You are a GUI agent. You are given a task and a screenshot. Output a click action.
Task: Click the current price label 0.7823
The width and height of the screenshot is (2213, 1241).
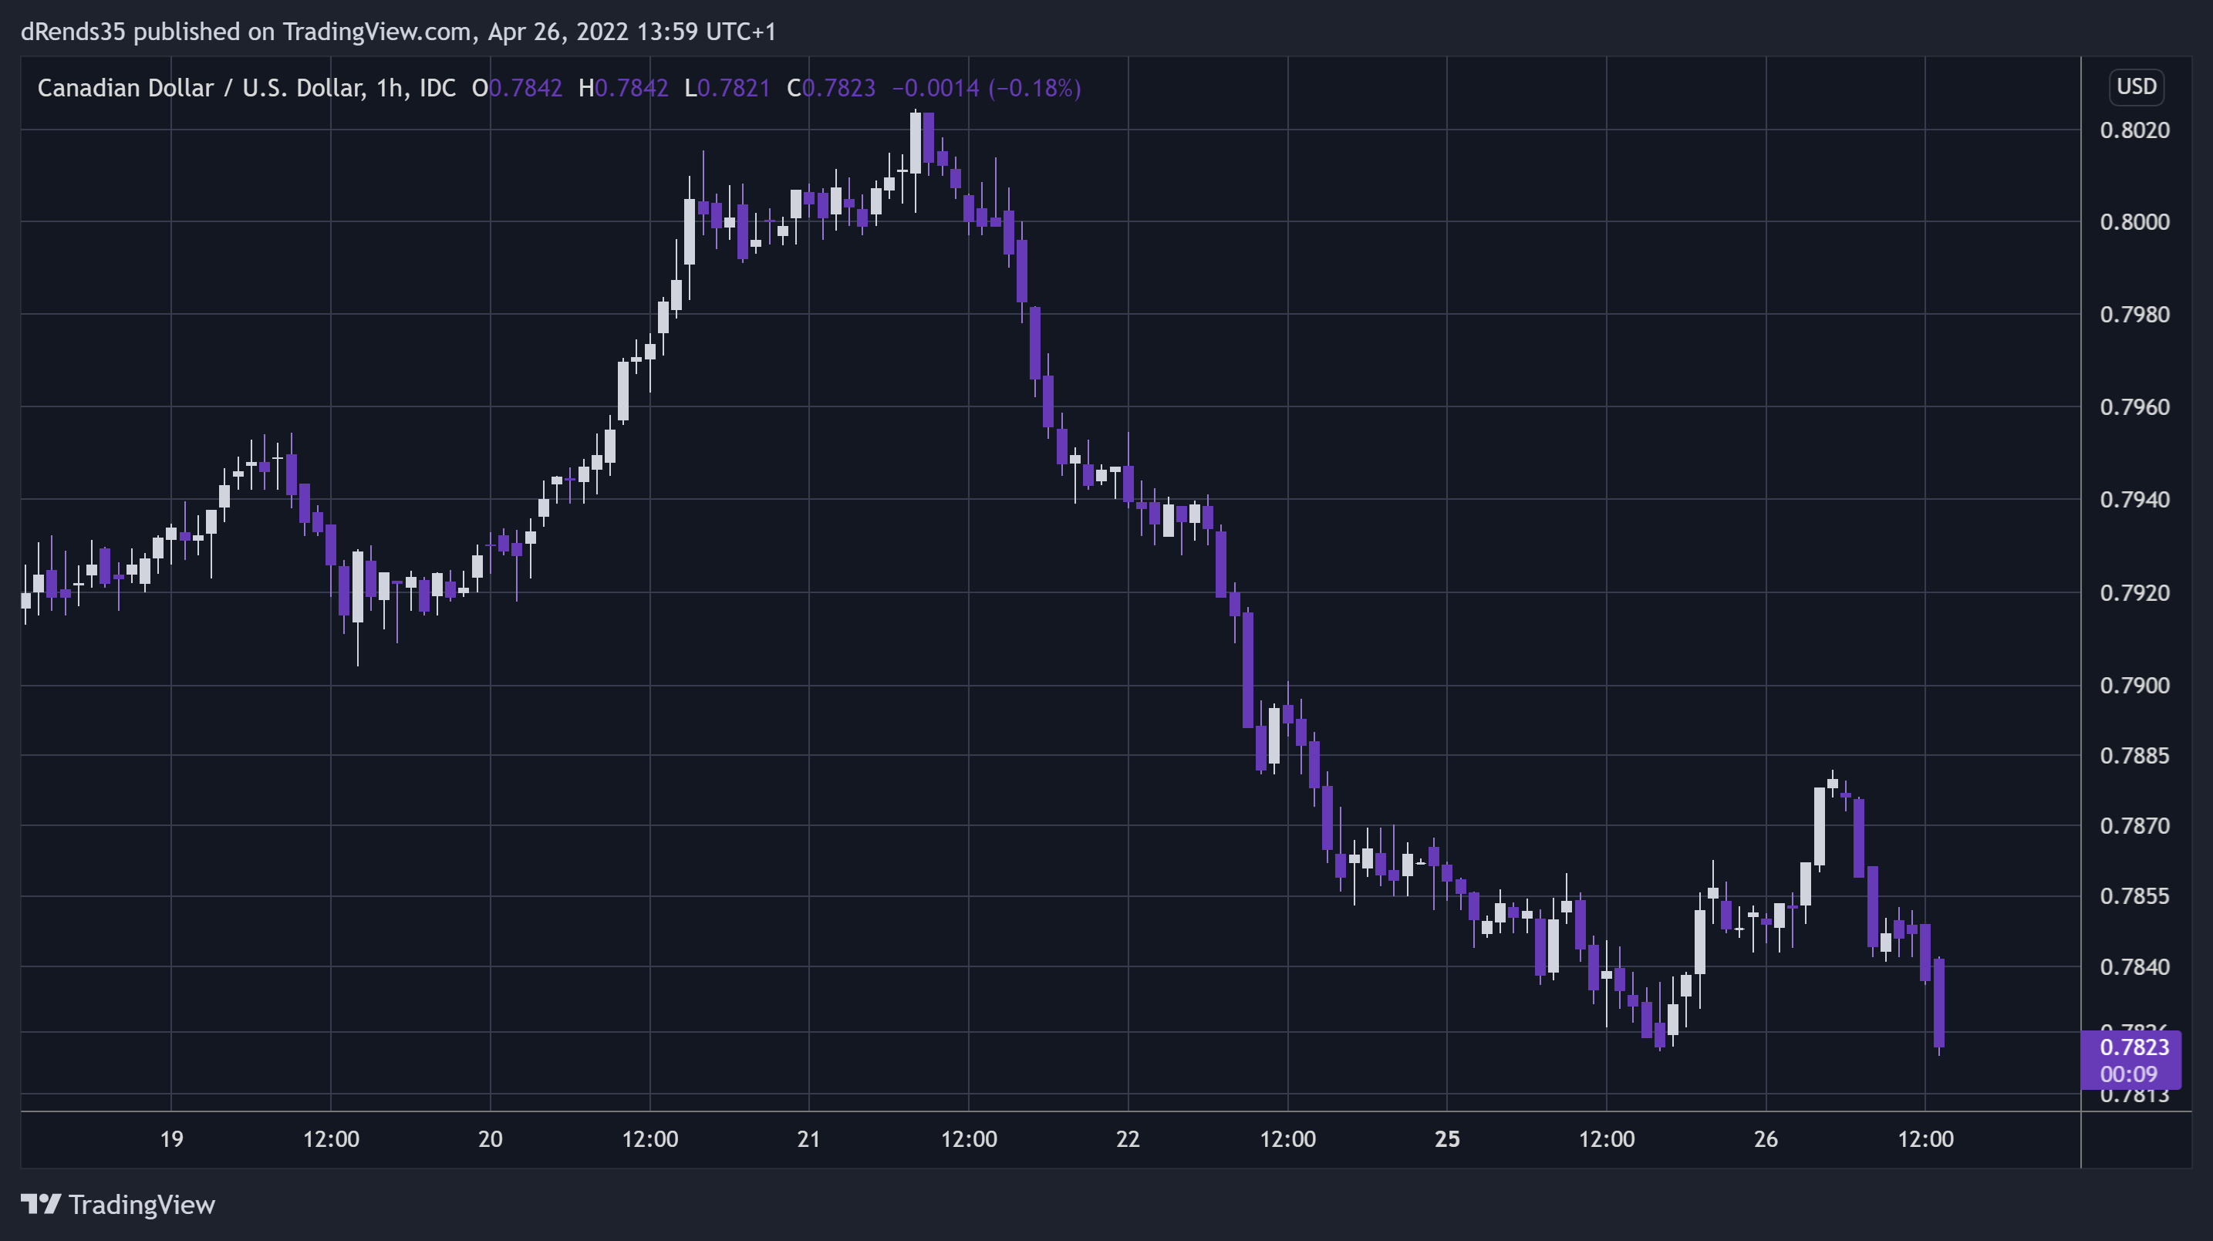[x=2134, y=1047]
